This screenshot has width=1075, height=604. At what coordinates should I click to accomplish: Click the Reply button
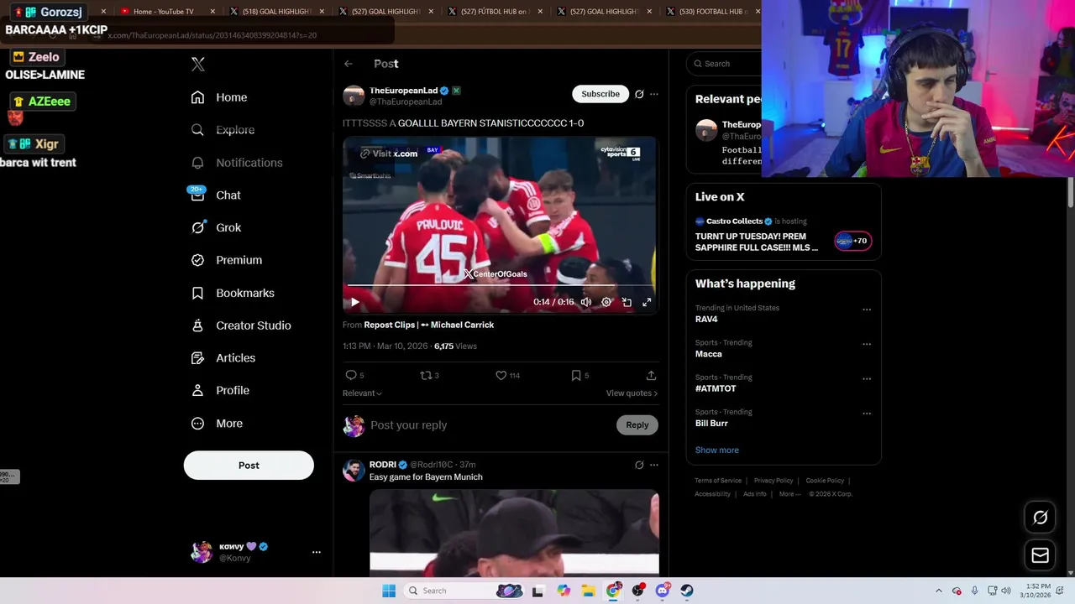coord(637,425)
